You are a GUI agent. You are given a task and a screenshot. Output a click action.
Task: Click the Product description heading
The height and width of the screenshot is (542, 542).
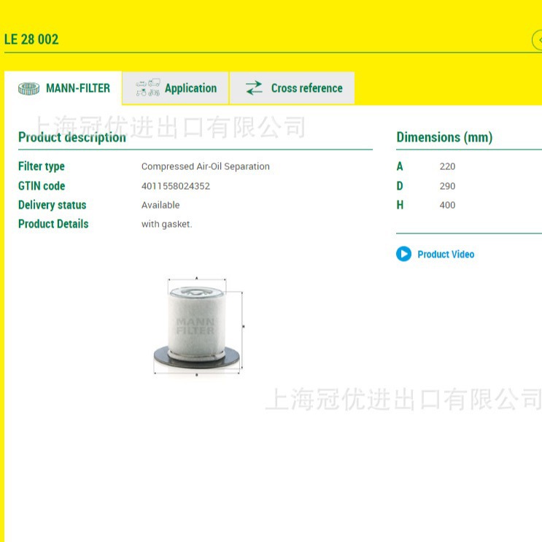click(72, 137)
